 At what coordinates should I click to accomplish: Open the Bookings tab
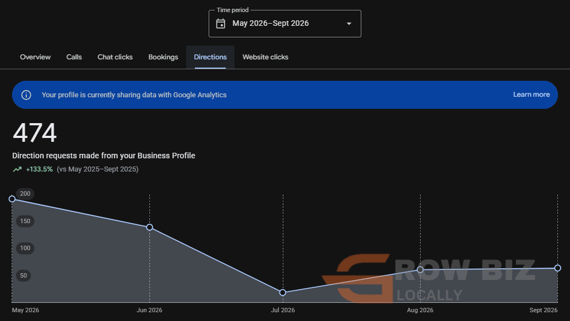[163, 57]
